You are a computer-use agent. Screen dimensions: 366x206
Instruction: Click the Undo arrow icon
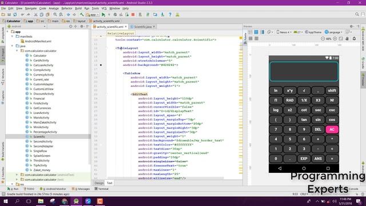pos(23,14)
